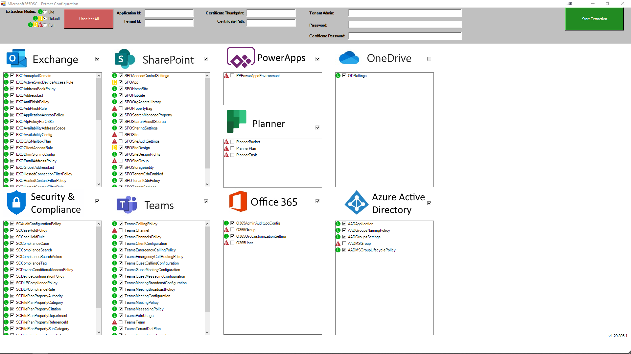
Task: Enable the OneDrive select-all checkbox
Action: point(429,59)
